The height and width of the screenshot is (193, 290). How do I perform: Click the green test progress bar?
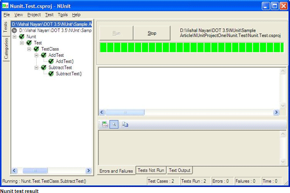pyautogui.click(x=191, y=47)
